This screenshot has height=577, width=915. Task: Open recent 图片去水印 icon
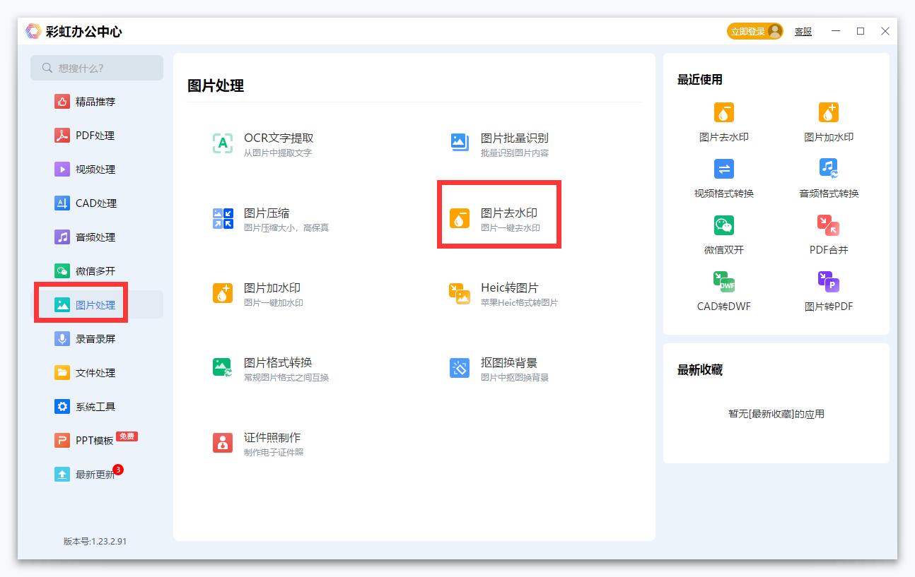[724, 112]
